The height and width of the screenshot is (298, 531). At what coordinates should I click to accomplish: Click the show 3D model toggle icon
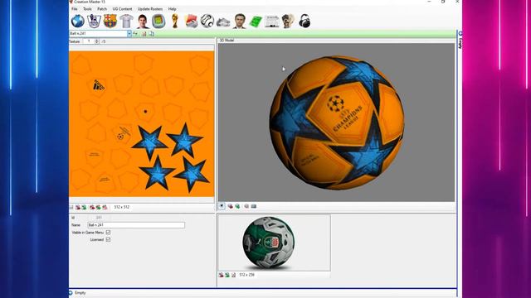pos(222,206)
